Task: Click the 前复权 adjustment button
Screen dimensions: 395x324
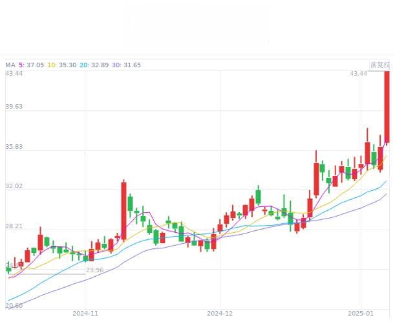Action: [x=379, y=65]
